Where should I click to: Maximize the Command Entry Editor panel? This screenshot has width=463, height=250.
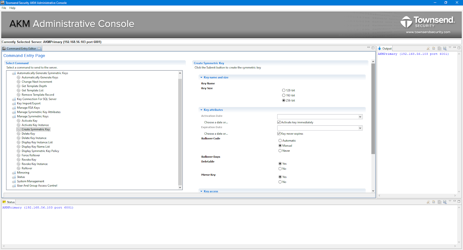(373, 48)
